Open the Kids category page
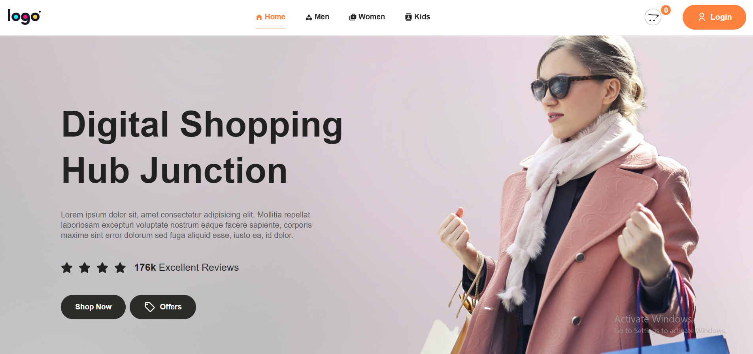The height and width of the screenshot is (354, 753). click(x=418, y=17)
